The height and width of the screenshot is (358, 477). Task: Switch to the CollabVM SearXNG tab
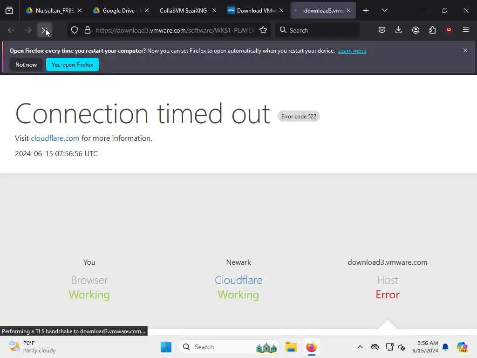[x=188, y=10]
